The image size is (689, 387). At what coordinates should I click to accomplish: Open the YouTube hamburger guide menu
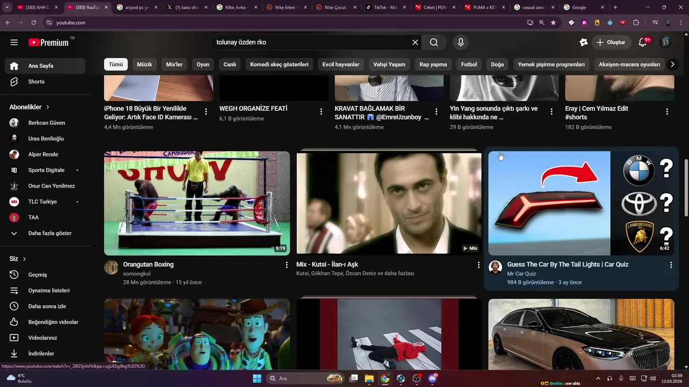point(14,42)
